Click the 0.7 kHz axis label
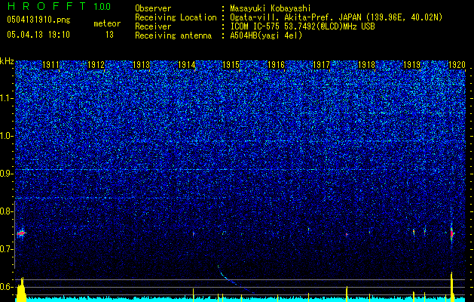 (x=6, y=249)
